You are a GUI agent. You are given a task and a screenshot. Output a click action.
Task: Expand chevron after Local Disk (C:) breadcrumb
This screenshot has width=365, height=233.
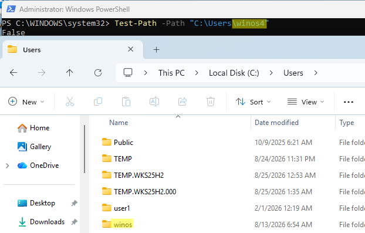pos(271,73)
